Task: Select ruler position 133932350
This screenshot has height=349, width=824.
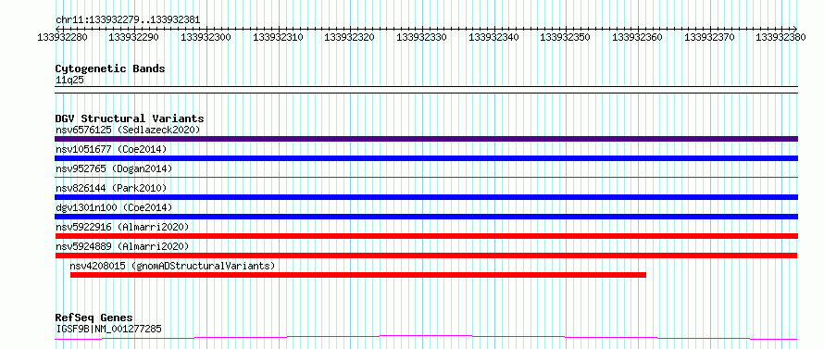Action: click(x=566, y=37)
